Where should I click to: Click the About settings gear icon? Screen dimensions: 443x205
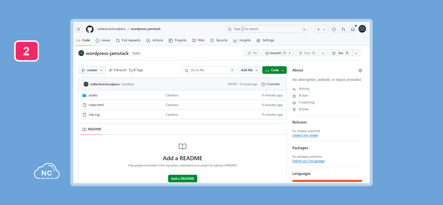click(360, 70)
